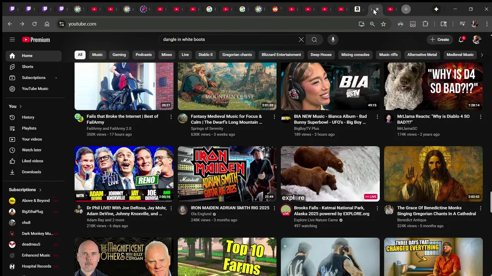Open the notifications bell

[x=461, y=39]
